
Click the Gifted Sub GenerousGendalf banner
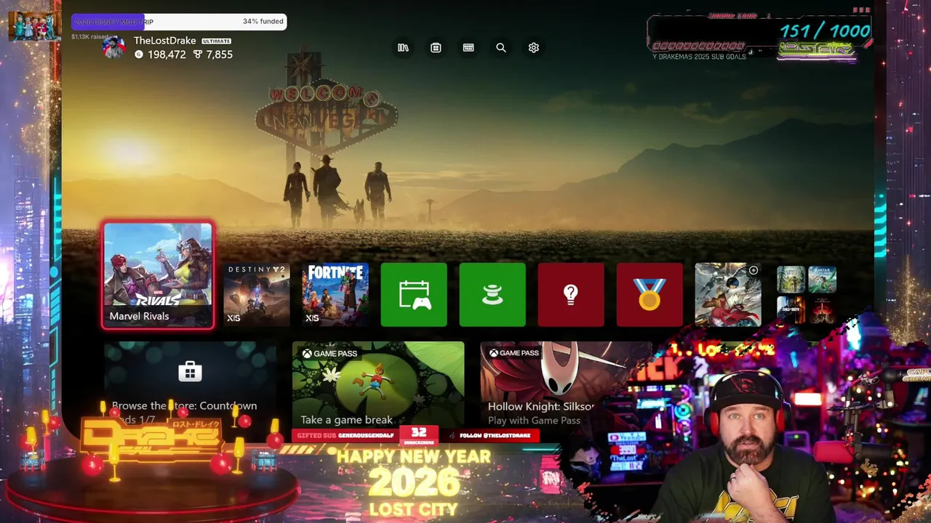pos(345,435)
